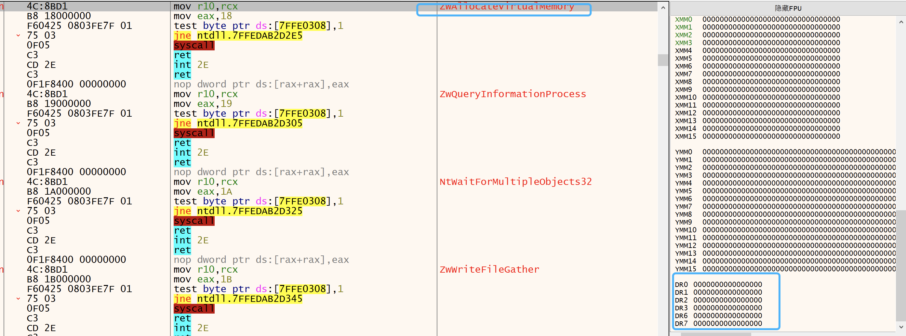This screenshot has height=336, width=906.
Task: Click the jne ntdll.7FFEDAB2D305 instruction
Action: click(x=238, y=123)
